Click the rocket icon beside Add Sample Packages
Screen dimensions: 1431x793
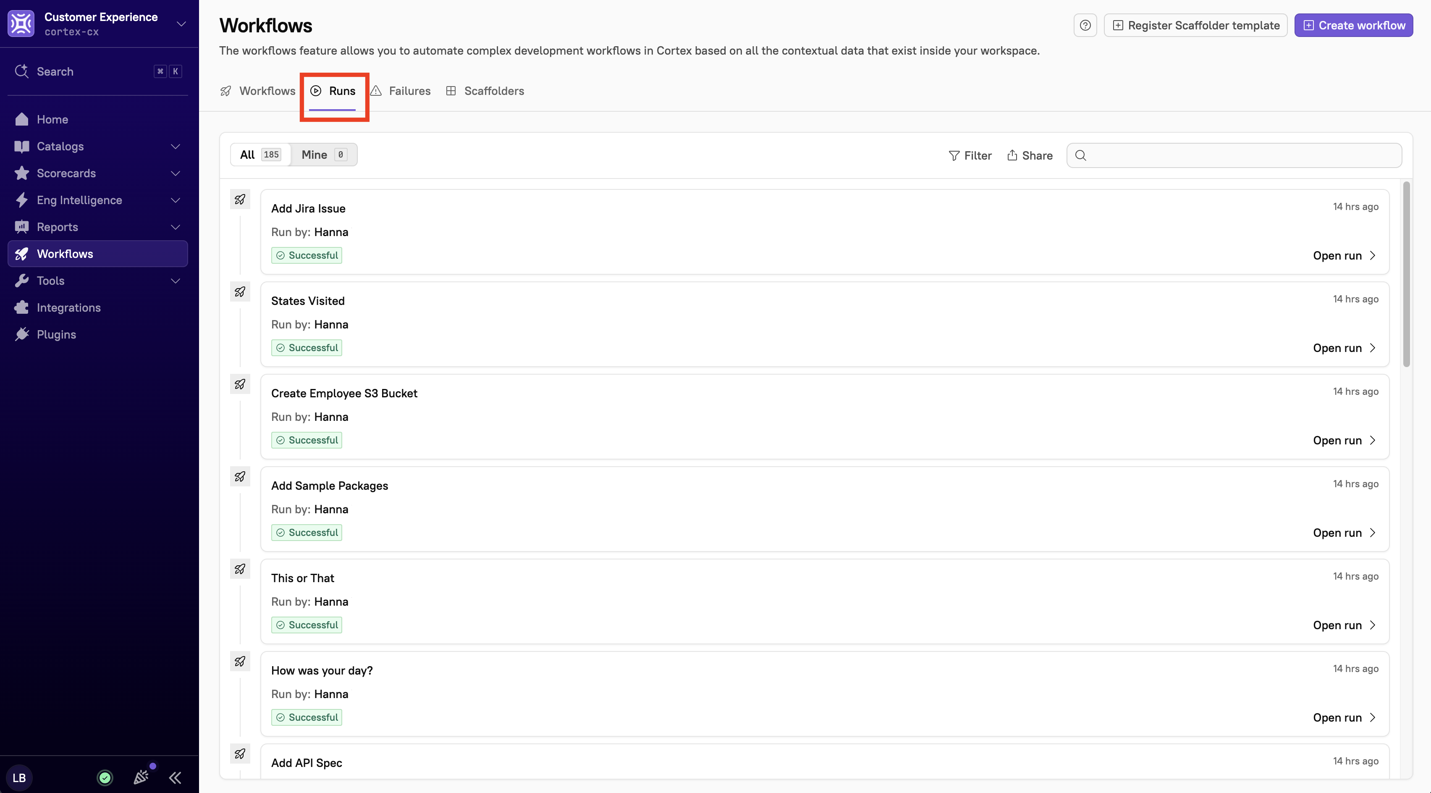pos(240,476)
